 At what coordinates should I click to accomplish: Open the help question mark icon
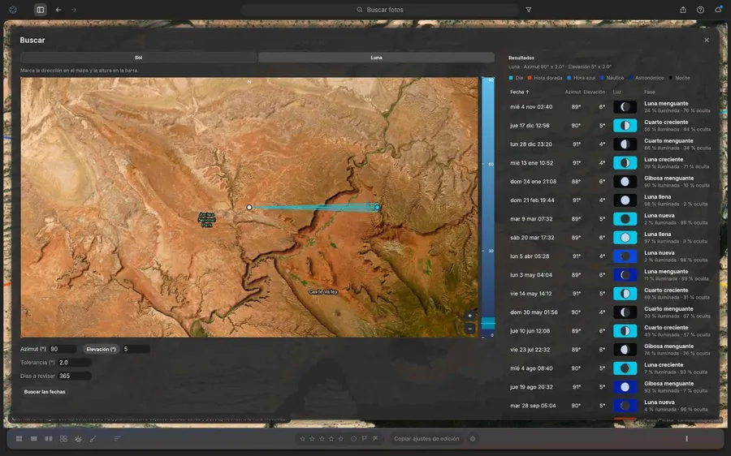(700, 9)
